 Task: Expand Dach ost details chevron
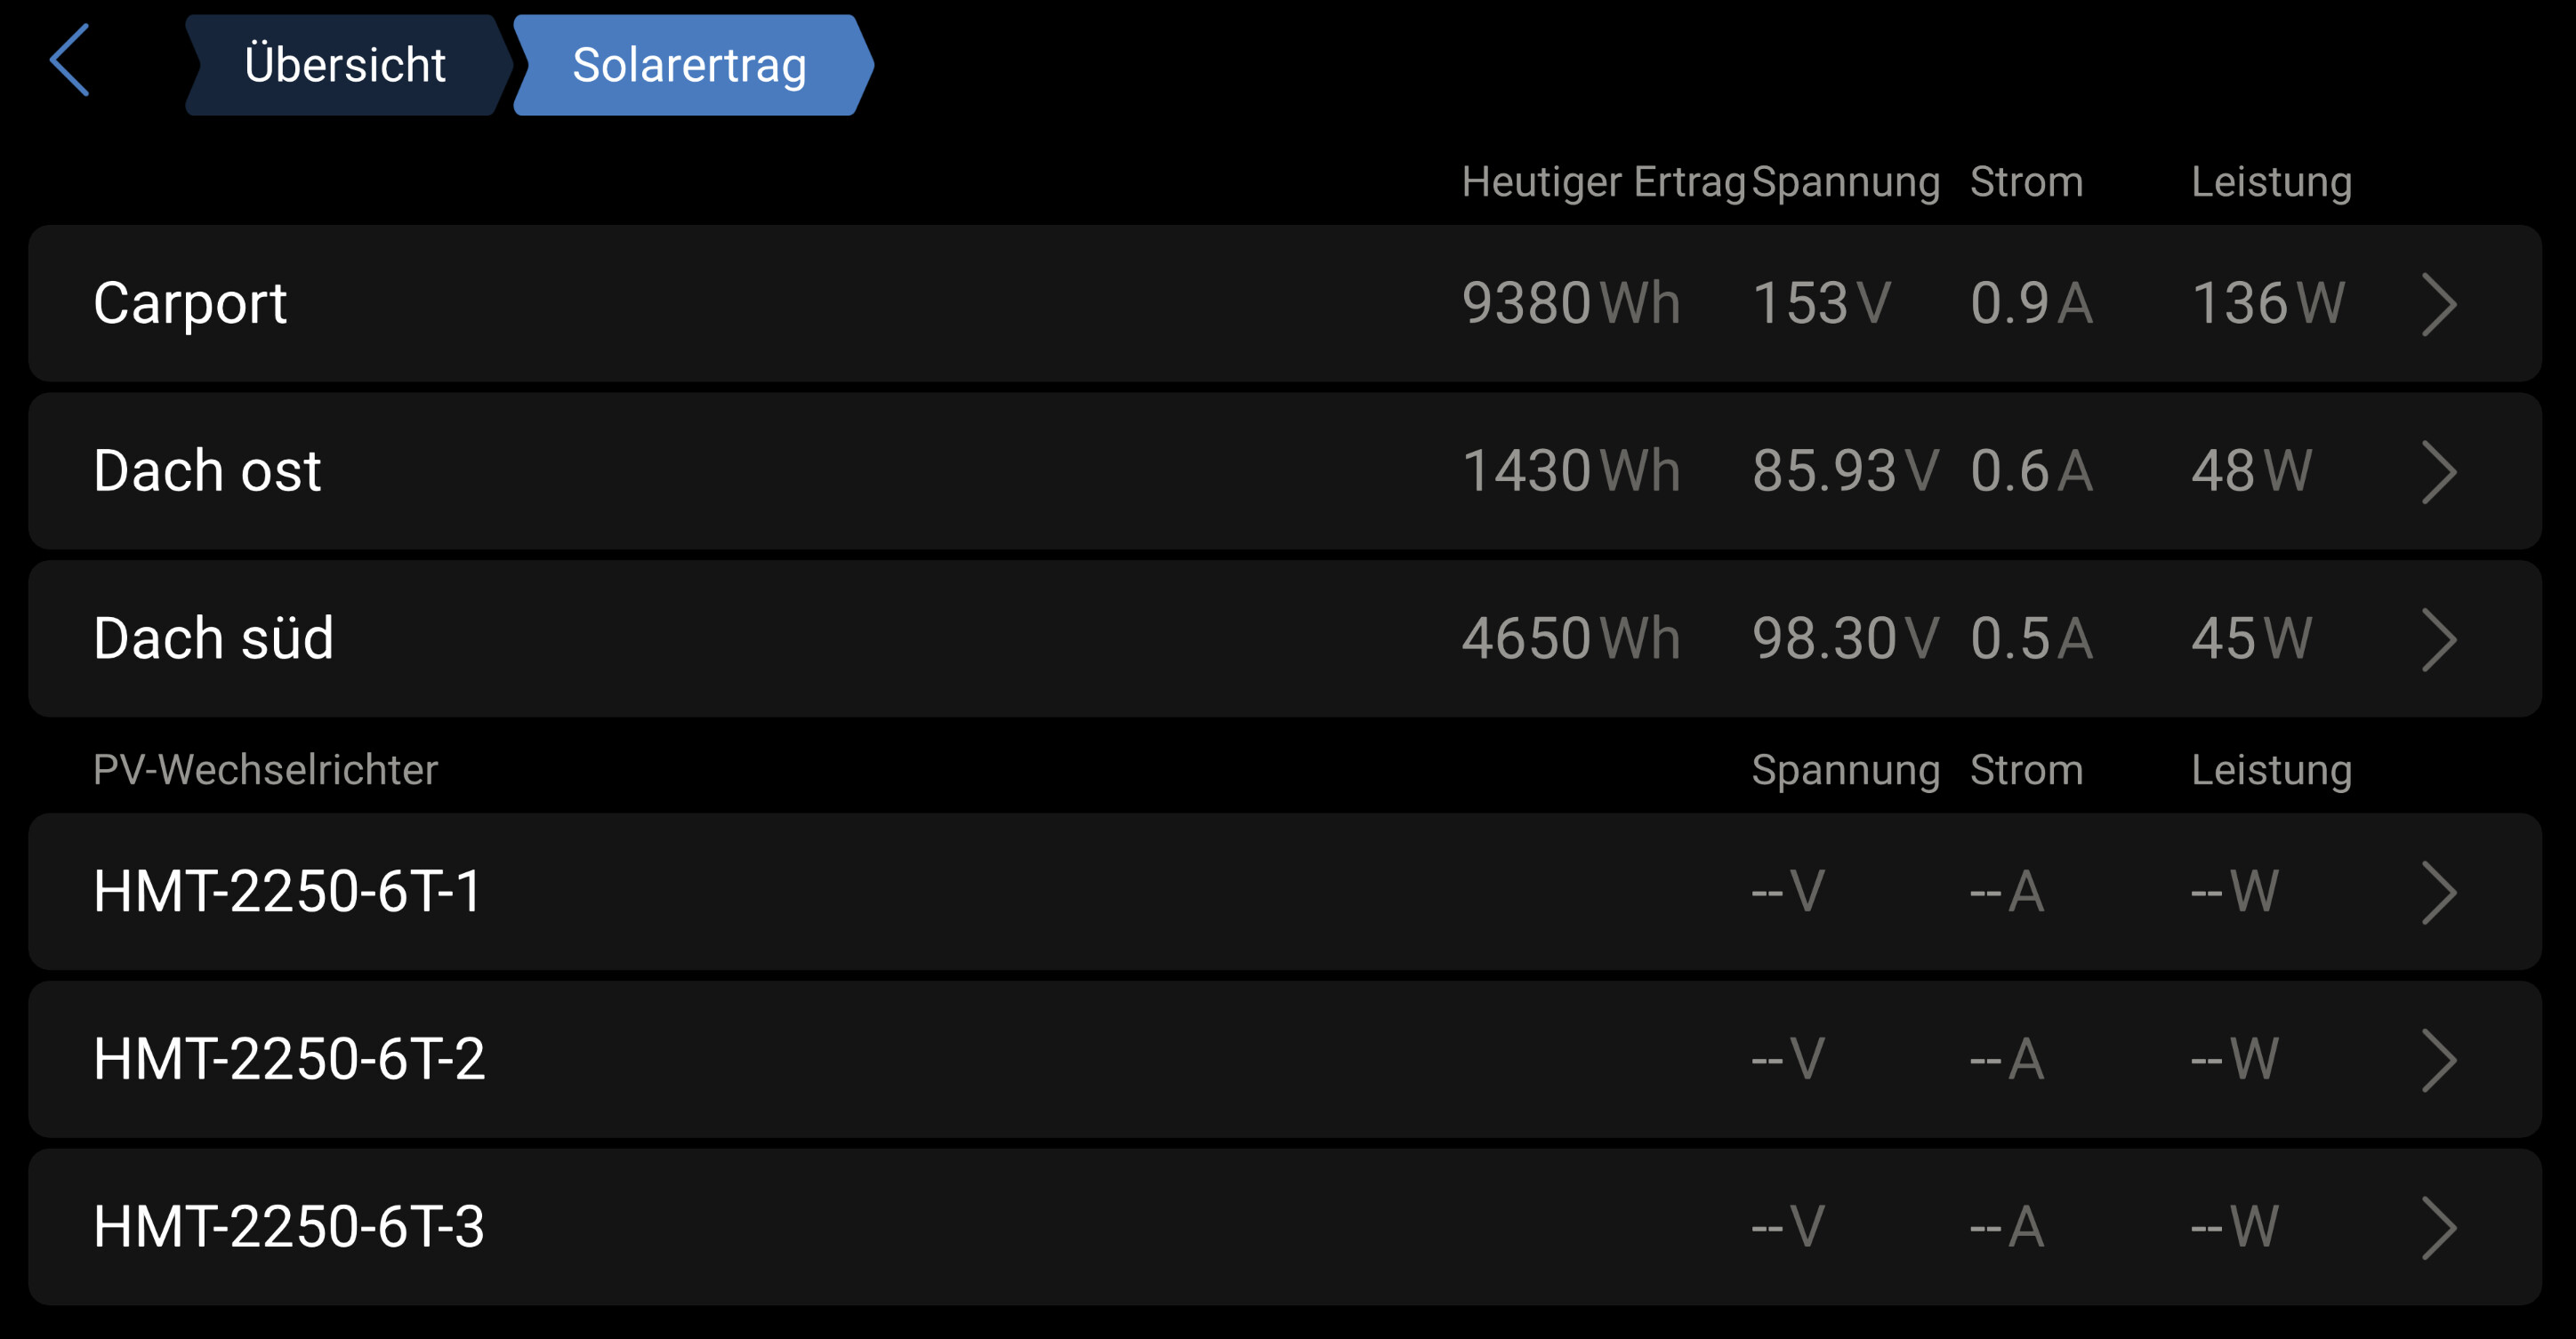coord(2438,471)
